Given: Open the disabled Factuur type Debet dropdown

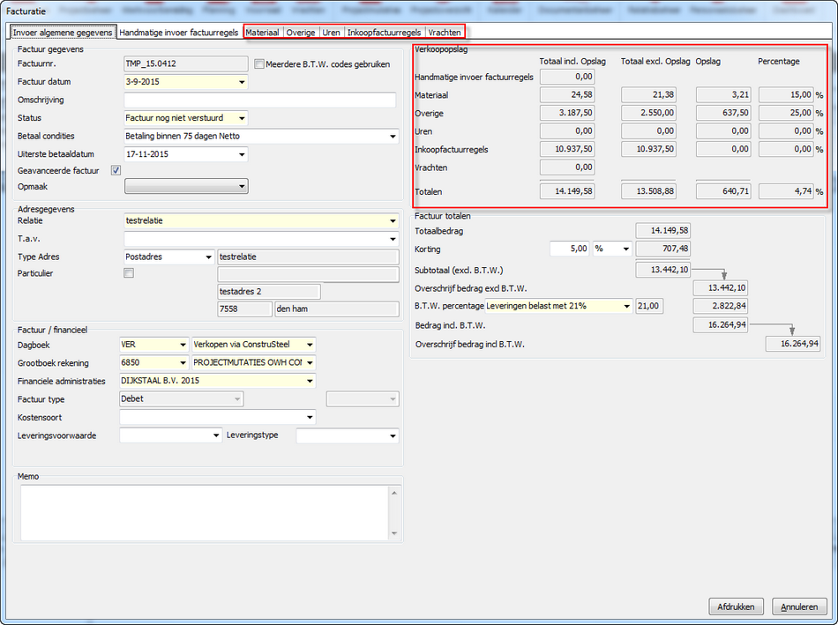Looking at the screenshot, I should pyautogui.click(x=236, y=399).
